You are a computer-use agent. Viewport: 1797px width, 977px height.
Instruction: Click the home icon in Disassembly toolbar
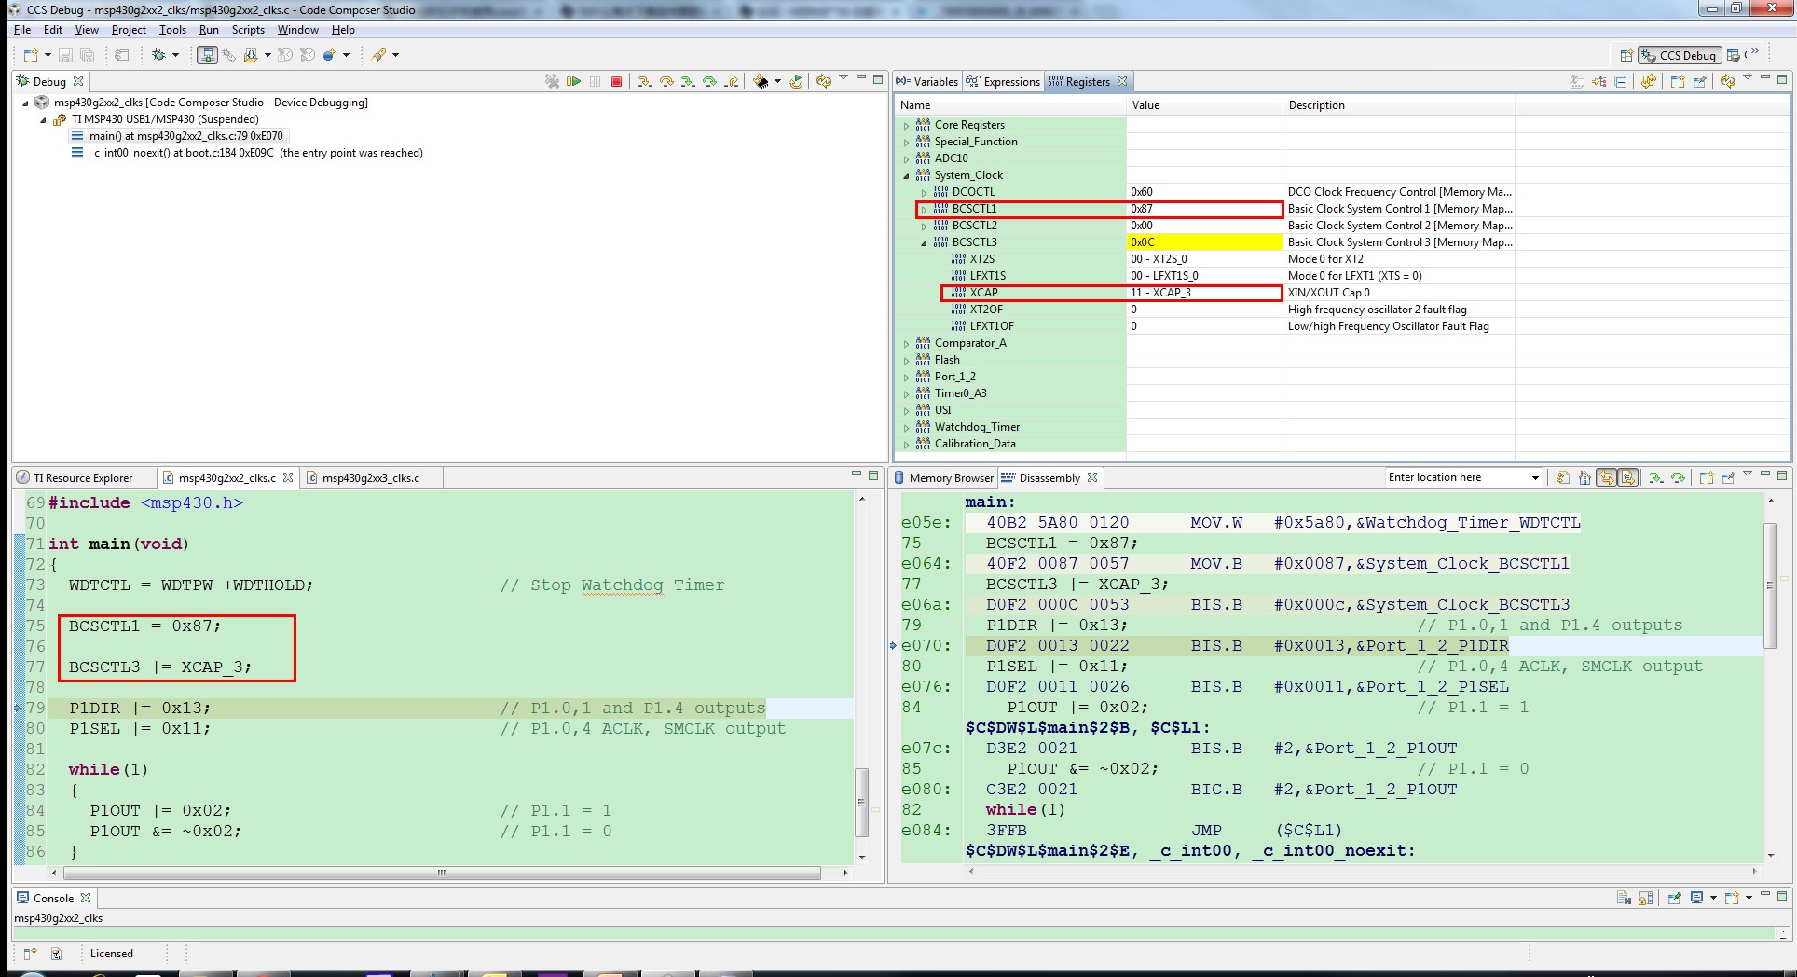point(1584,478)
